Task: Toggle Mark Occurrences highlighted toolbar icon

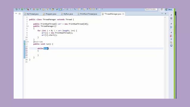Action: (61, 9)
